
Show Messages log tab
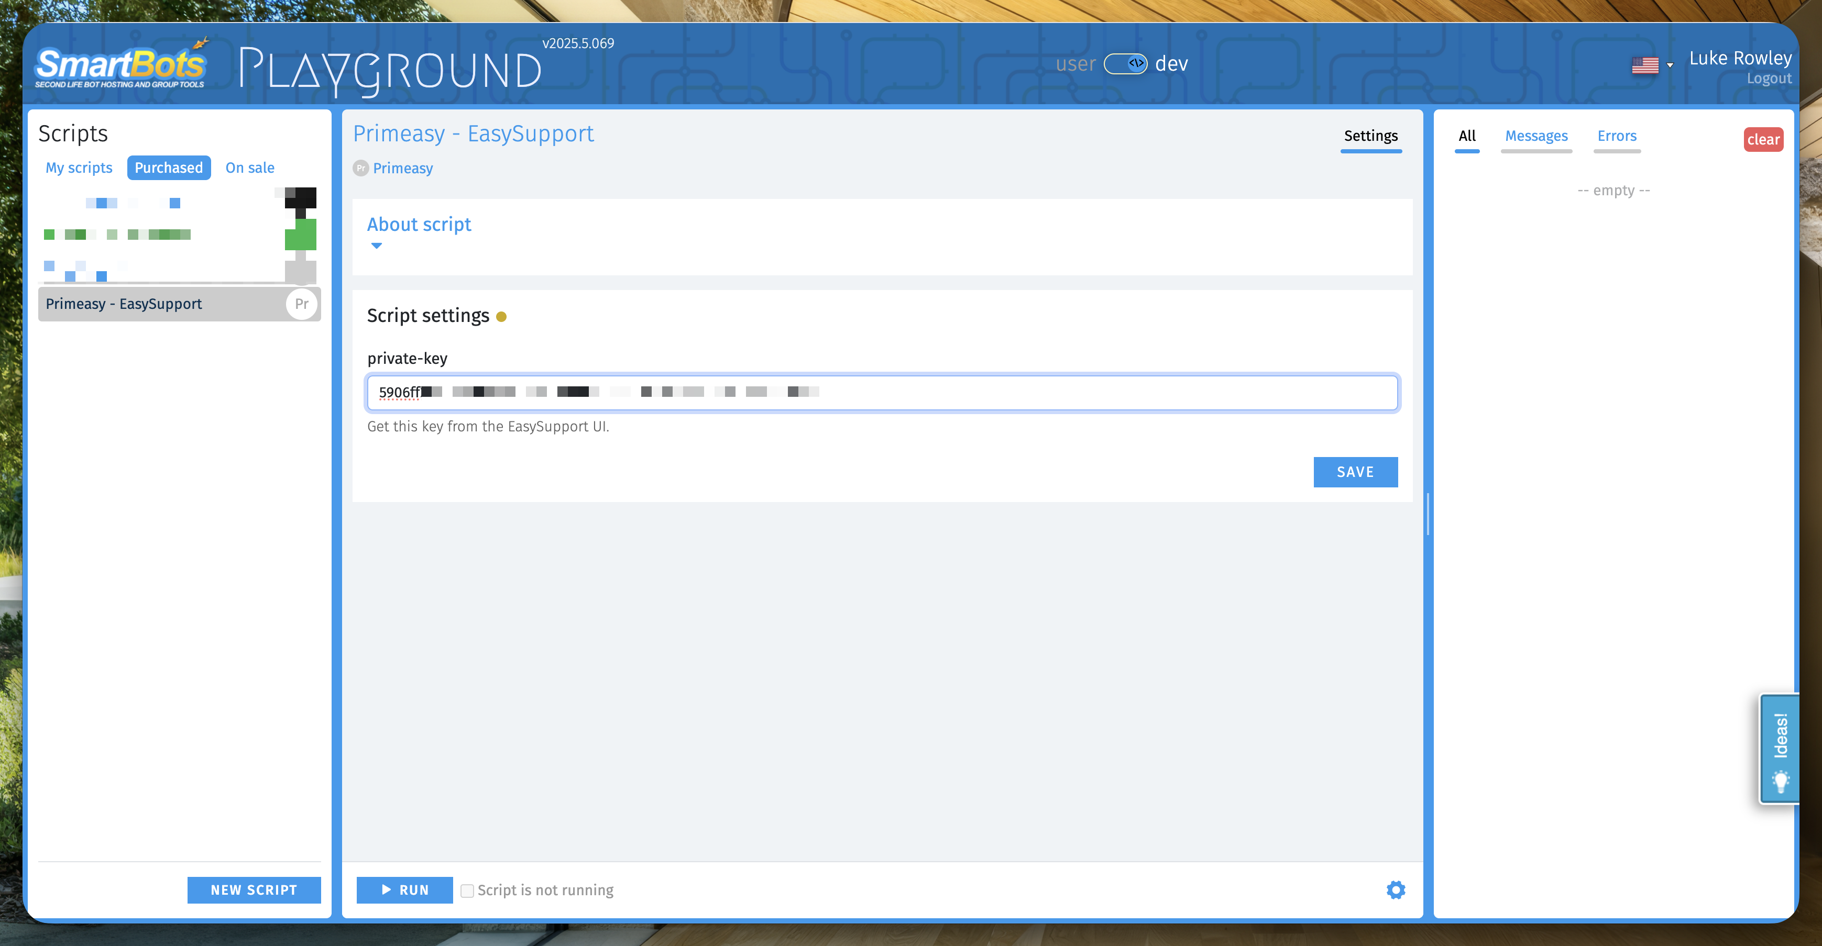(x=1535, y=136)
